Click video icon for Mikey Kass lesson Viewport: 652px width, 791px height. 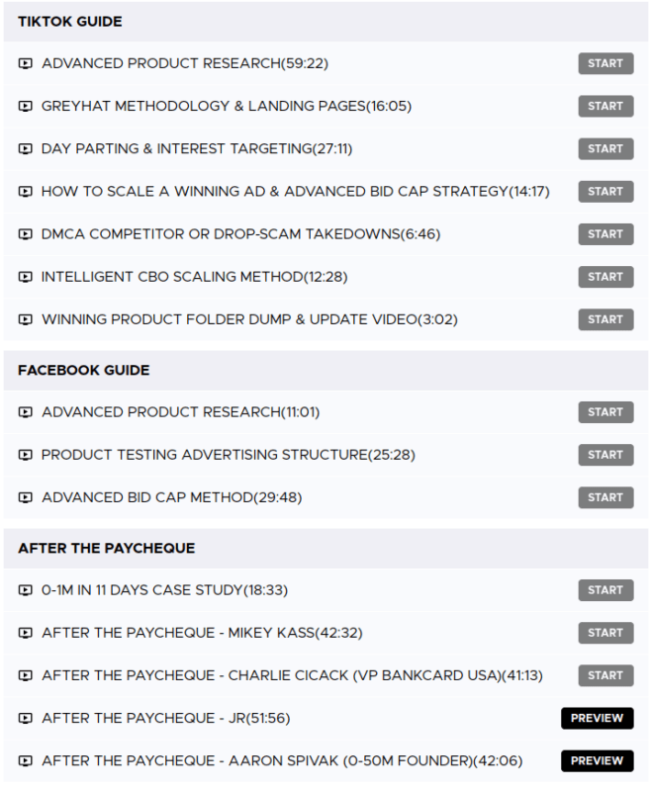[25, 633]
